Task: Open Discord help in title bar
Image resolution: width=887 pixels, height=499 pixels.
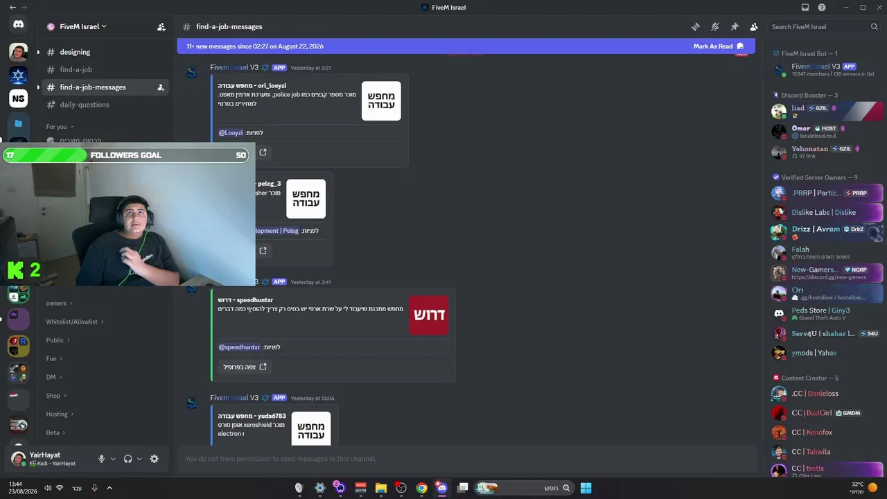Action: coord(822,8)
